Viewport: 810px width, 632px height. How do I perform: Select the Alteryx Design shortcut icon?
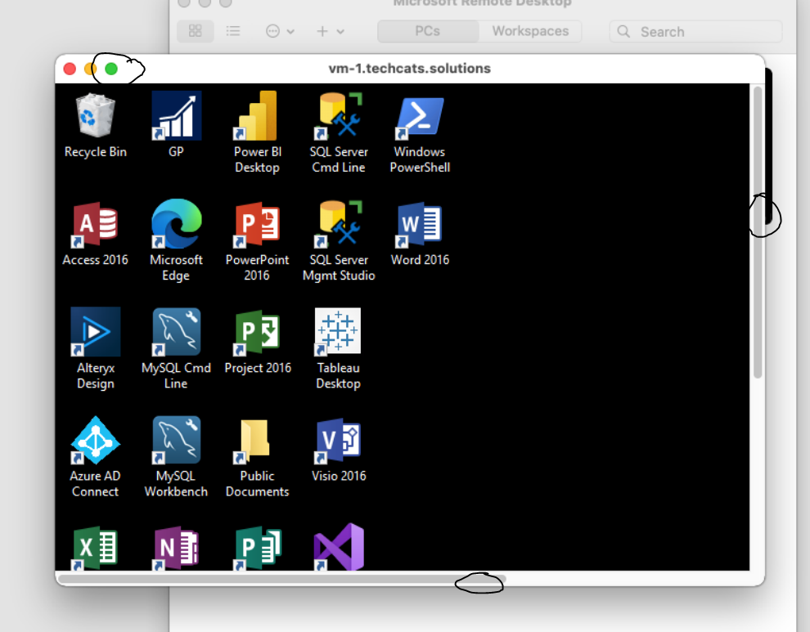(95, 331)
